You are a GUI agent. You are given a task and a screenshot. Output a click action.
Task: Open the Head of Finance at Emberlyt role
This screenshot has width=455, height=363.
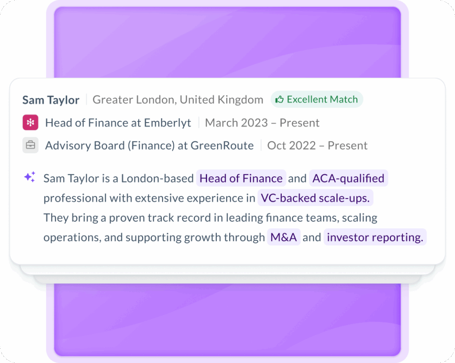point(118,123)
